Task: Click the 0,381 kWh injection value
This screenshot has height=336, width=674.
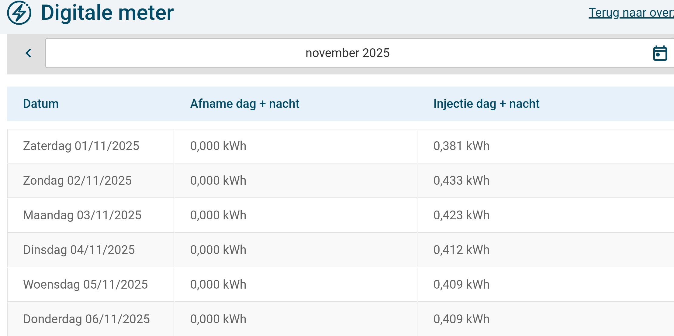Action: (461, 146)
